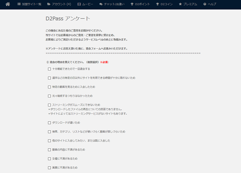Click the note サイトによってはストリーミングサービスがないサイトもあります

88,114
